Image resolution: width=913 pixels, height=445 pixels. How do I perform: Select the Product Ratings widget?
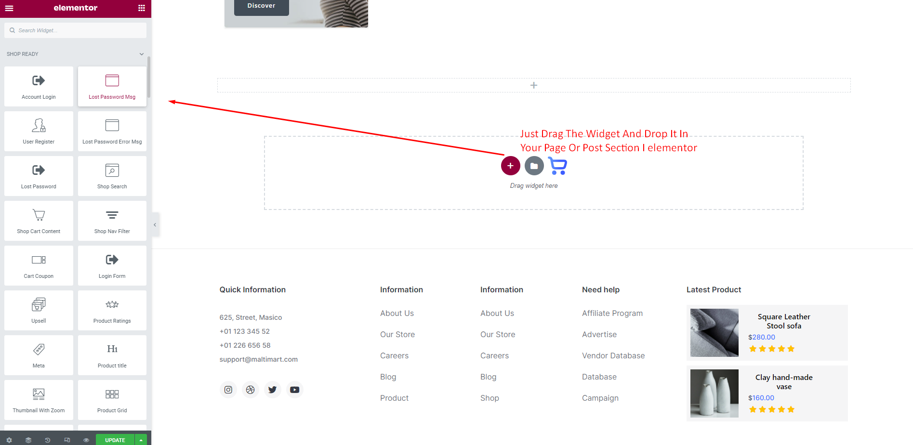click(112, 311)
